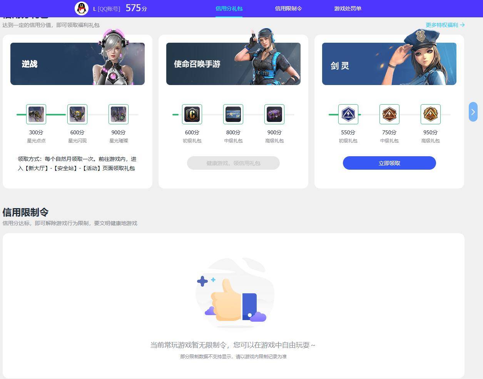Image resolution: width=483 pixels, height=379 pixels.
Task: Open the 950分 高级礼包 gold badge icon
Action: point(430,114)
